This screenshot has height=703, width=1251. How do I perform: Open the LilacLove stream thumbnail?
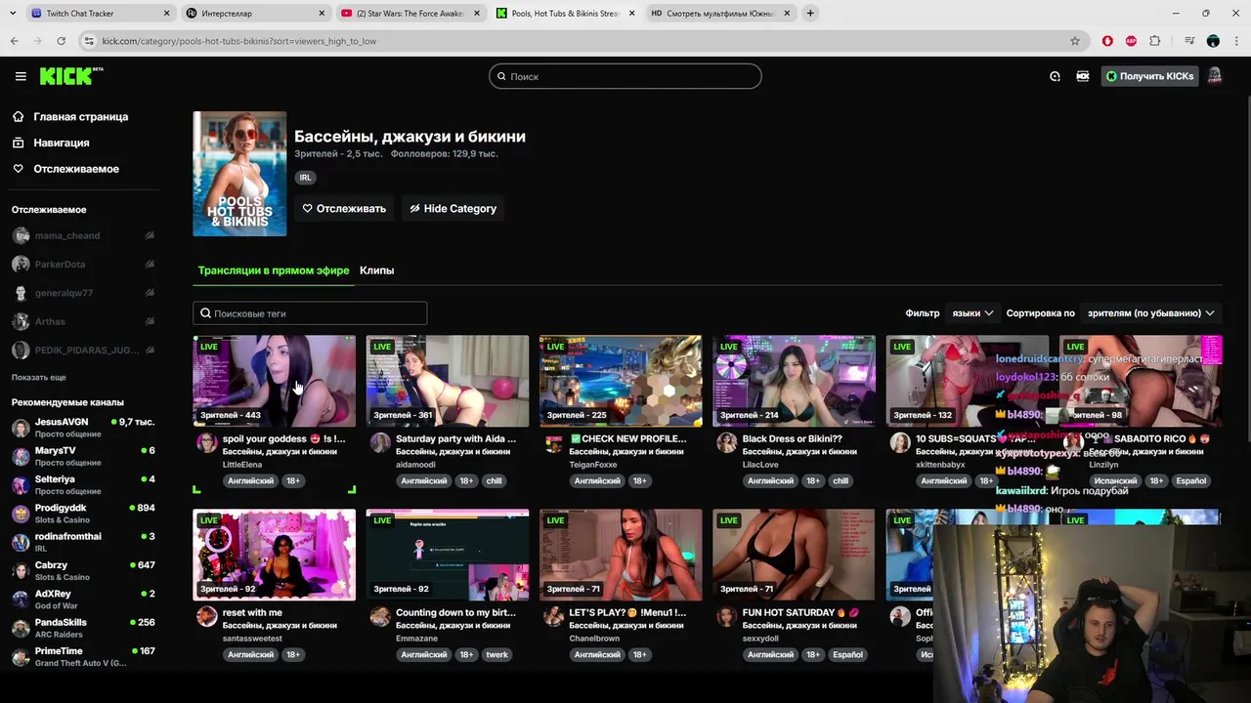pos(794,381)
